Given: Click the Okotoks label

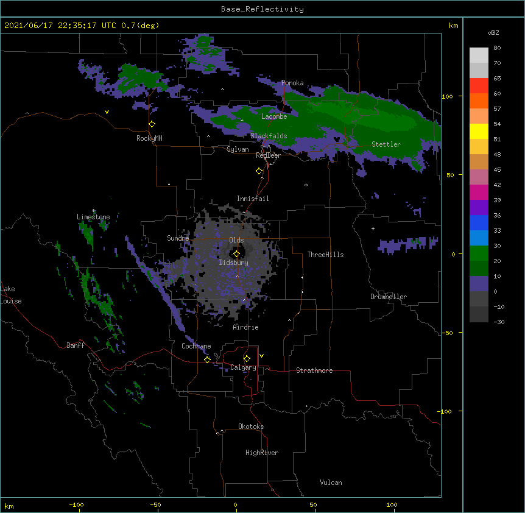Looking at the screenshot, I should point(251,426).
